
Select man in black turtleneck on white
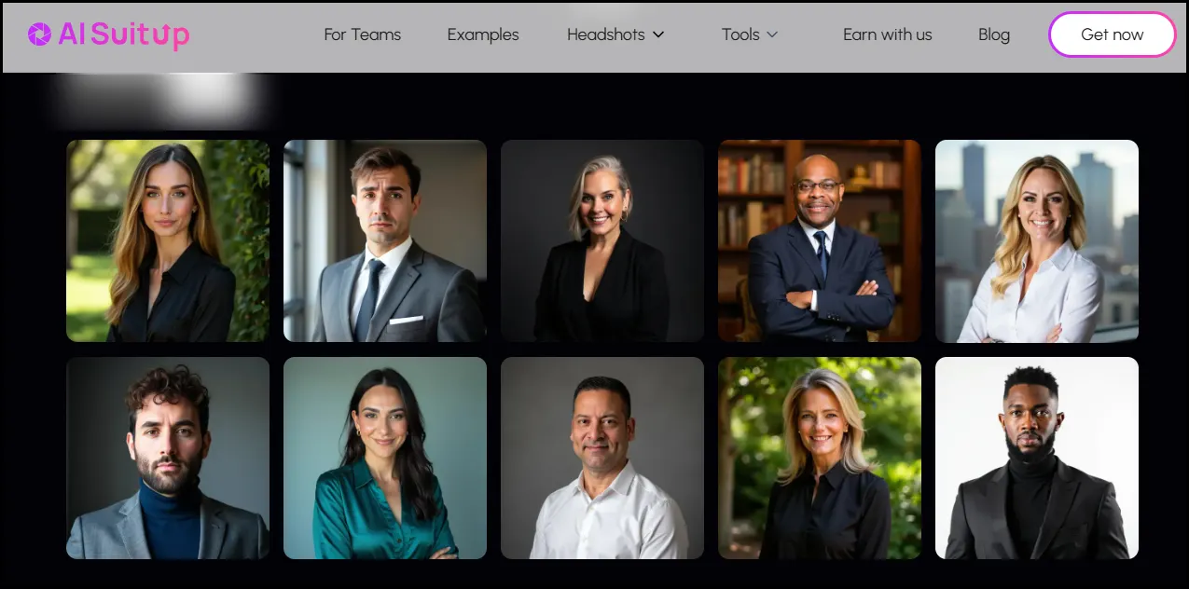coord(1037,458)
